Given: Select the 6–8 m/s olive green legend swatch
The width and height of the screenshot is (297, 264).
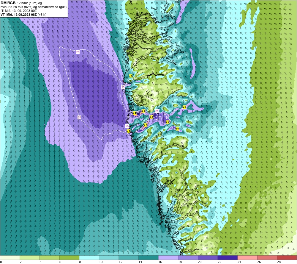Looking at the screenshot, I should pyautogui.click(x=69, y=257).
